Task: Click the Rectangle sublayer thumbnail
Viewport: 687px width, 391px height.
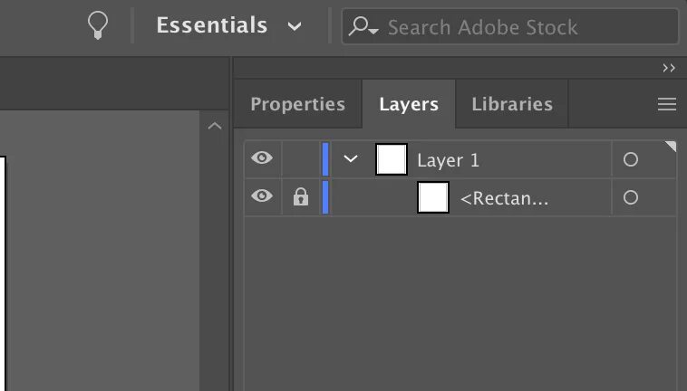Action: click(x=433, y=196)
